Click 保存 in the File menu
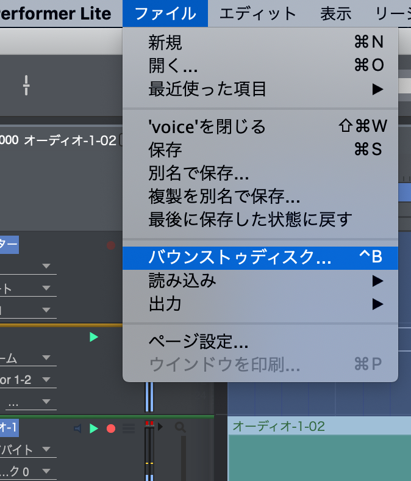The width and height of the screenshot is (411, 481). (x=260, y=150)
